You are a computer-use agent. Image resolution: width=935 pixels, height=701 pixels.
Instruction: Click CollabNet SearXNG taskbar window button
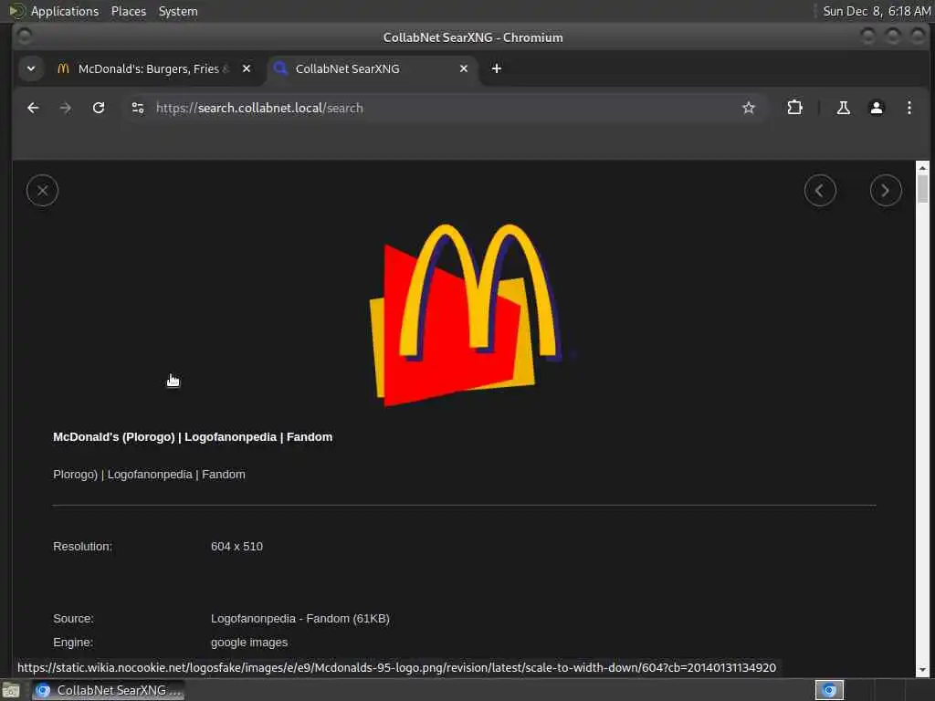pyautogui.click(x=108, y=690)
